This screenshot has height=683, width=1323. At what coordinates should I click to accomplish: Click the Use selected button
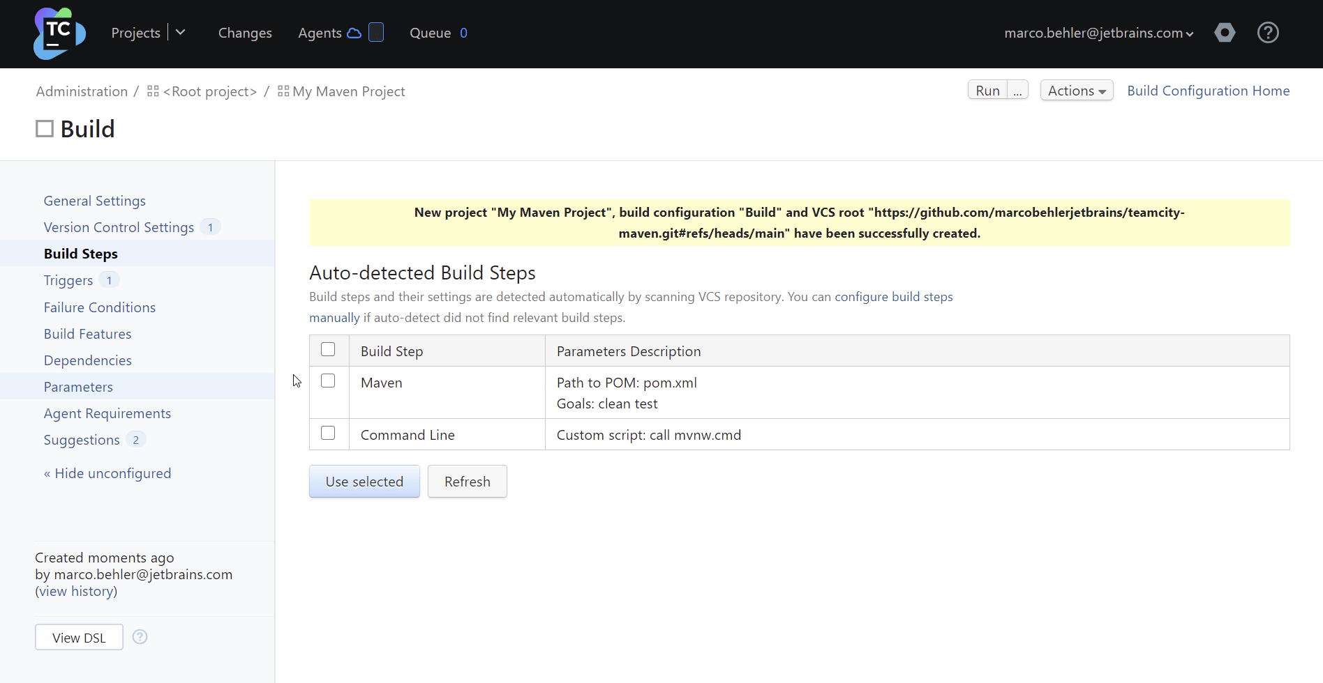pyautogui.click(x=364, y=482)
